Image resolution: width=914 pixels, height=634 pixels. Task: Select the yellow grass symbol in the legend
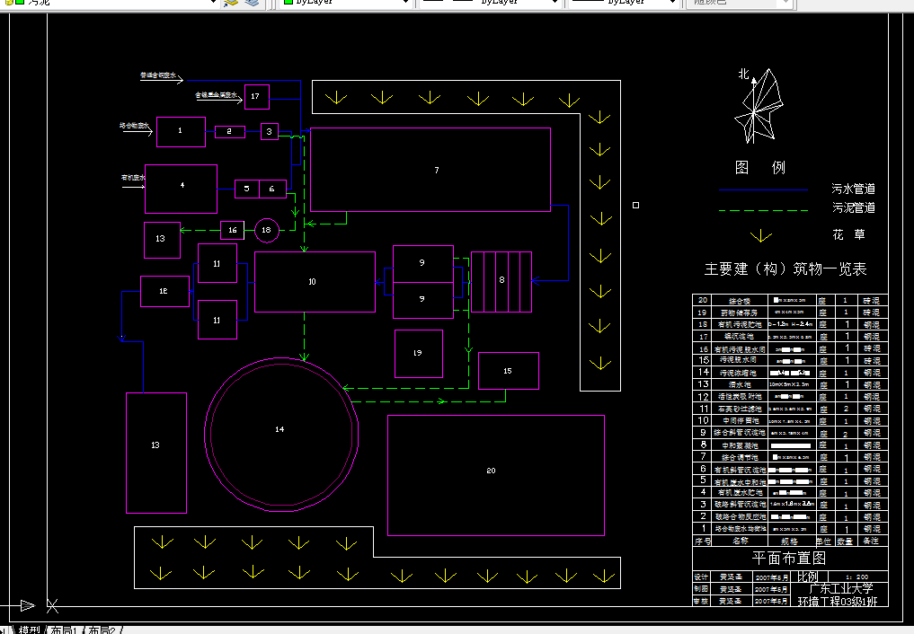[x=760, y=236]
